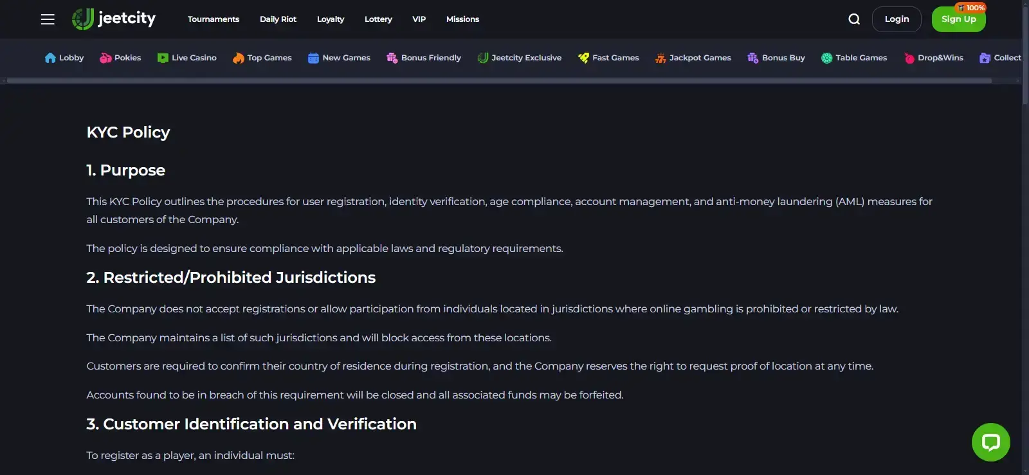
Task: Click the Fast Games rocket icon
Action: click(x=583, y=58)
